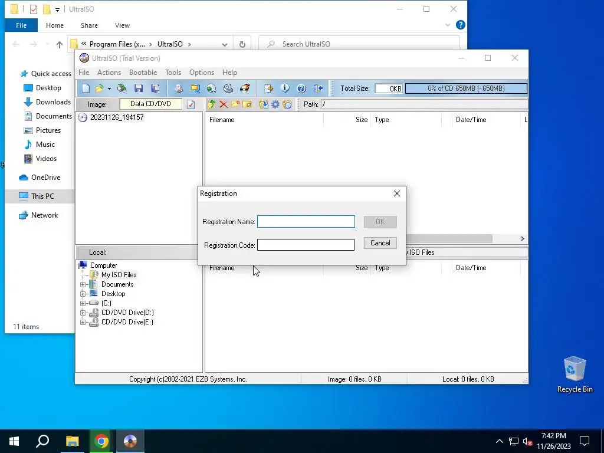This screenshot has height=453, width=604.
Task: Click the blue gear icon in image toolbar
Action: click(275, 104)
